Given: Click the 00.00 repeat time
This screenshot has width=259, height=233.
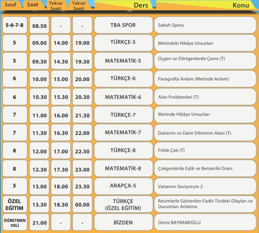Looking at the screenshot, I should (x=82, y=204).
